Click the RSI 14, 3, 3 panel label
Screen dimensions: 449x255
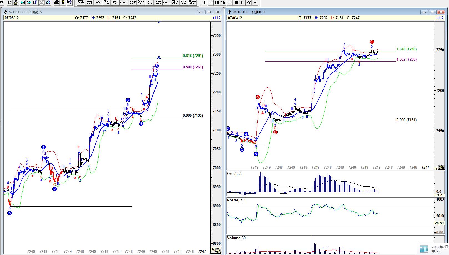[x=237, y=200]
